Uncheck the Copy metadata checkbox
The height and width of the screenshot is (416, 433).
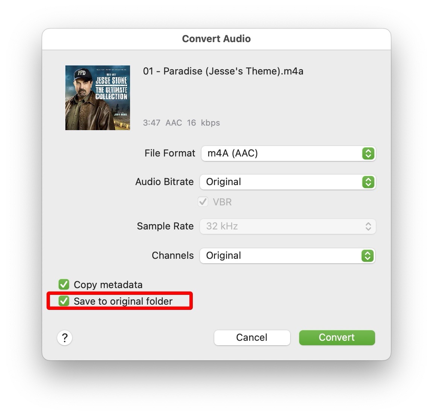pyautogui.click(x=64, y=285)
